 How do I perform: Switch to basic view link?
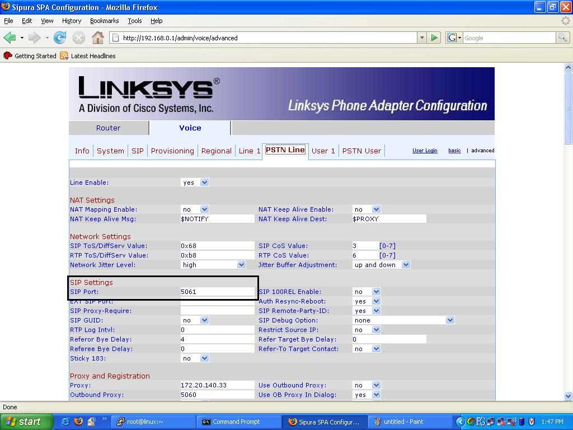coord(454,151)
